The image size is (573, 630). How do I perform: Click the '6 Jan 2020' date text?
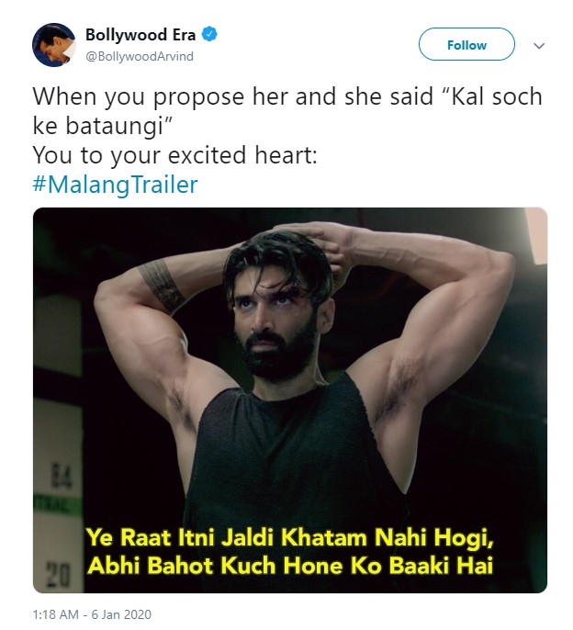click(x=121, y=614)
